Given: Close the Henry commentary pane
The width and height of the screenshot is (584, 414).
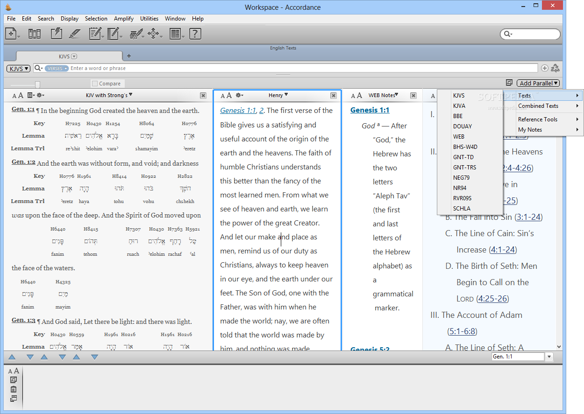Looking at the screenshot, I should pyautogui.click(x=334, y=95).
